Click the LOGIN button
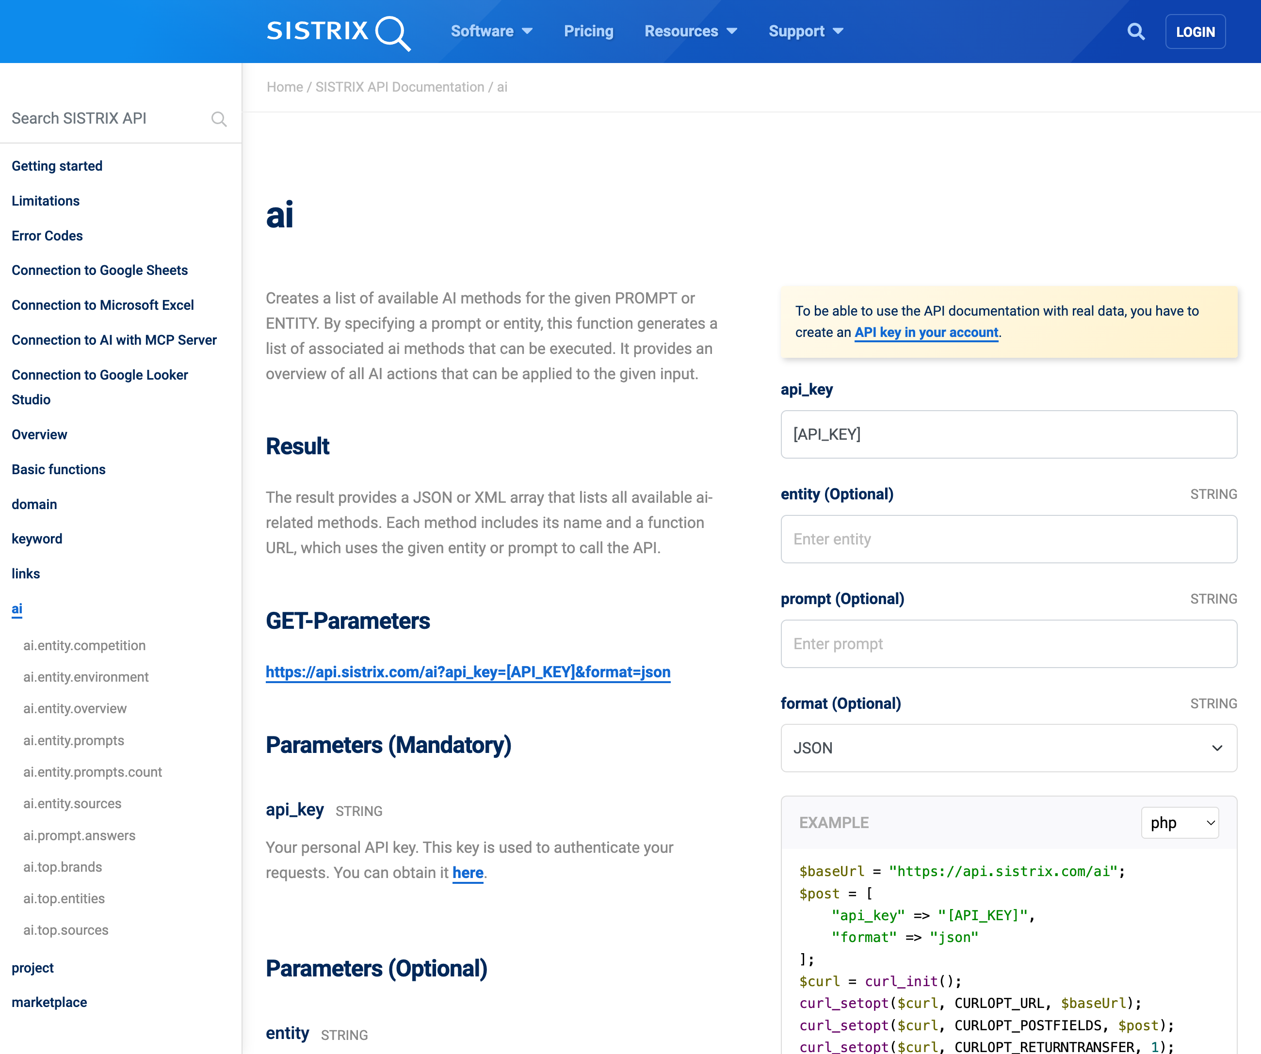This screenshot has width=1261, height=1054. (x=1195, y=31)
